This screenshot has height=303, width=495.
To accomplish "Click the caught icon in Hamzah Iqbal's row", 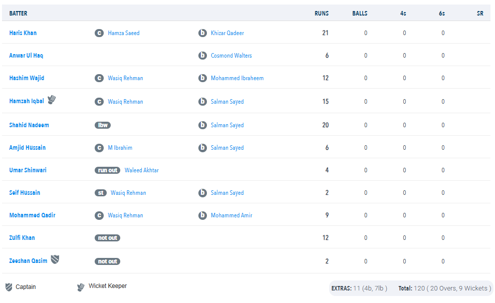I will (x=99, y=102).
